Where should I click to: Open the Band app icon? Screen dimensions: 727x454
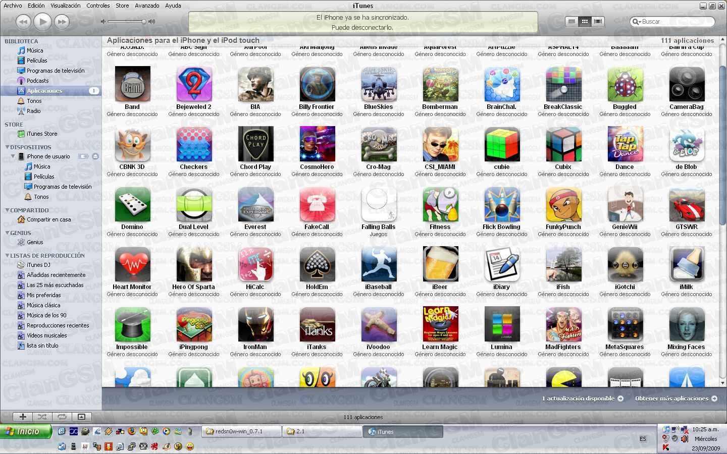point(132,84)
